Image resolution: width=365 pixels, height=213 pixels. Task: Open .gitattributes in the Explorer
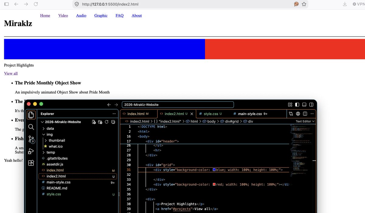pos(57,158)
